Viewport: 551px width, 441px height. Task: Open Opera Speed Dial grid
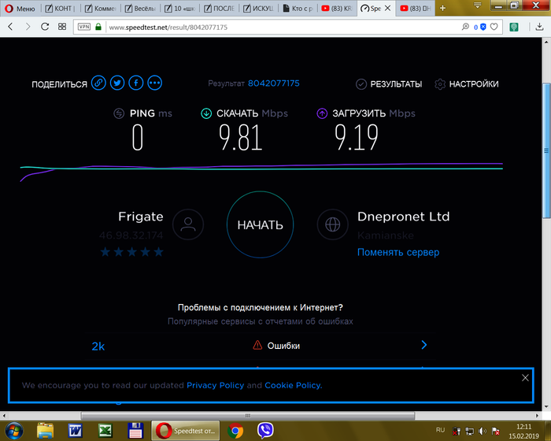tap(62, 27)
